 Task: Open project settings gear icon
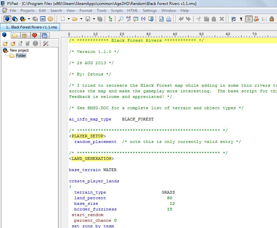click(50, 19)
